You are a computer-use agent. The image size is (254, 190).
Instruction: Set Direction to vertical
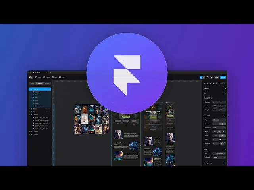[223, 124]
